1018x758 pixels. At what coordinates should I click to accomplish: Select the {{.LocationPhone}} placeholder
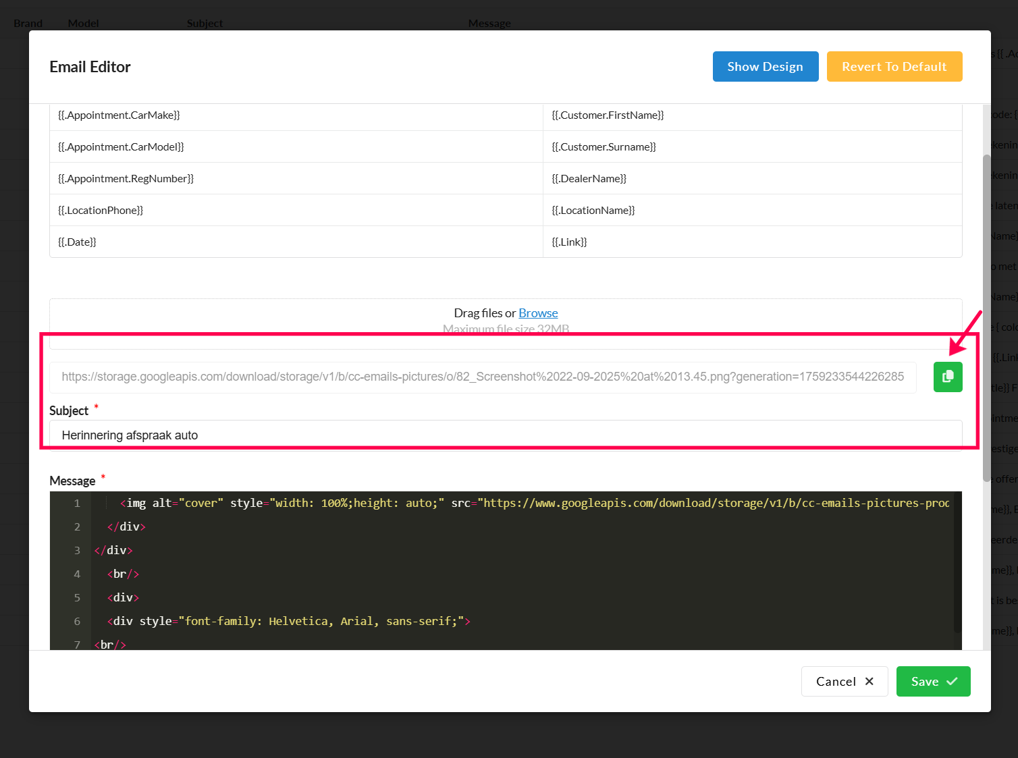(101, 211)
